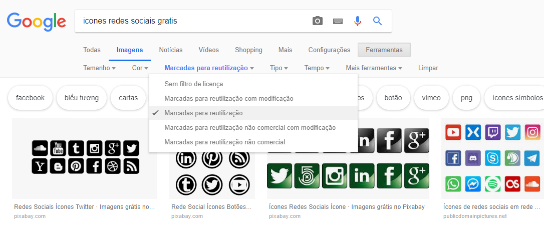The width and height of the screenshot is (544, 226).
Task: Open search by image camera icon
Action: [x=318, y=21]
